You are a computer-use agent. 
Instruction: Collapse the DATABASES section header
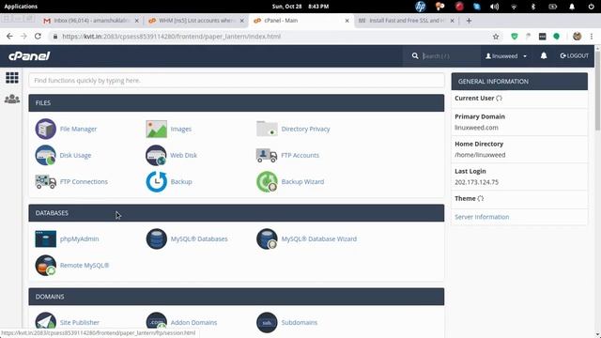[x=237, y=213]
